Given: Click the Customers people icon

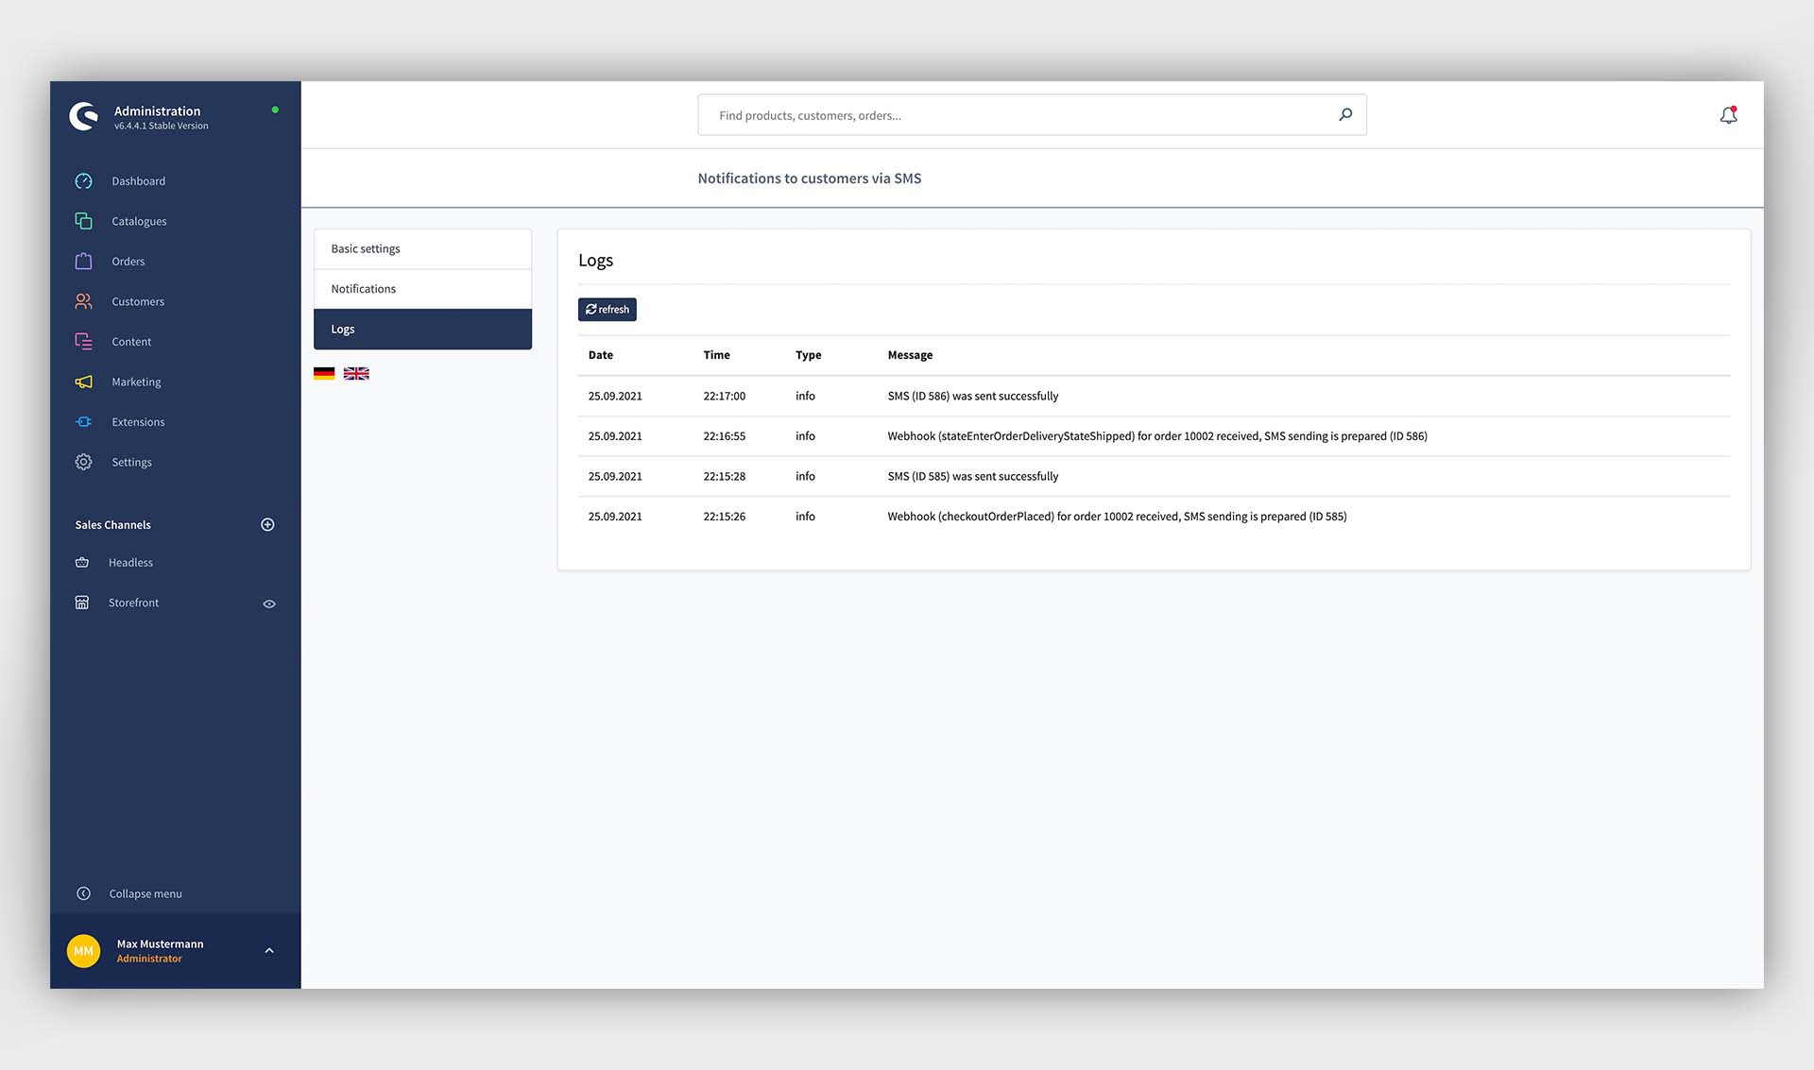Looking at the screenshot, I should [x=83, y=301].
